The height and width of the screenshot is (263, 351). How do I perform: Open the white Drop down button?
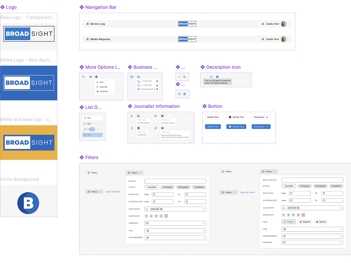(x=261, y=117)
